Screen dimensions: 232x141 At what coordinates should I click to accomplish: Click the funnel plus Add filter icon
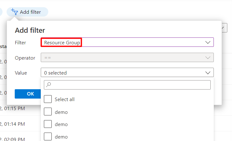pos(14,12)
